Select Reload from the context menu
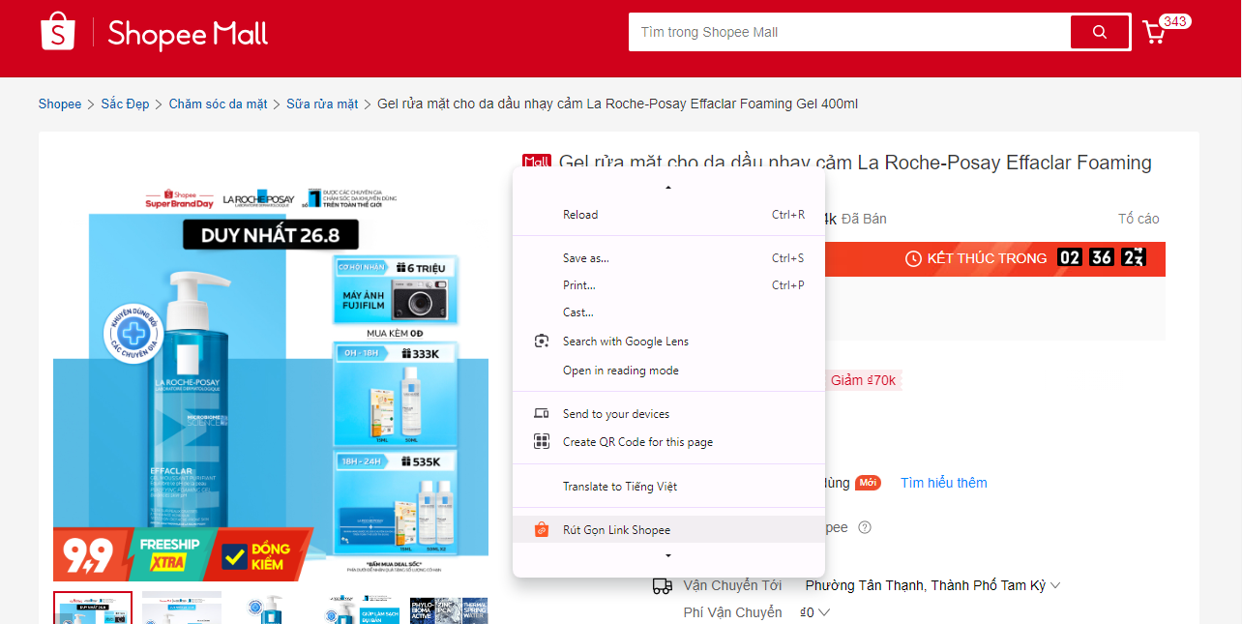 coord(580,214)
